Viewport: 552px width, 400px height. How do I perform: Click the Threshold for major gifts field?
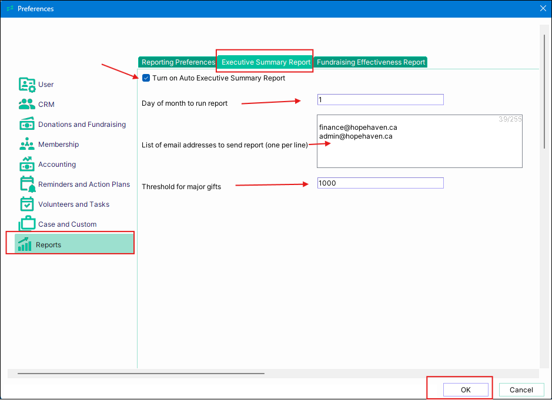(380, 183)
